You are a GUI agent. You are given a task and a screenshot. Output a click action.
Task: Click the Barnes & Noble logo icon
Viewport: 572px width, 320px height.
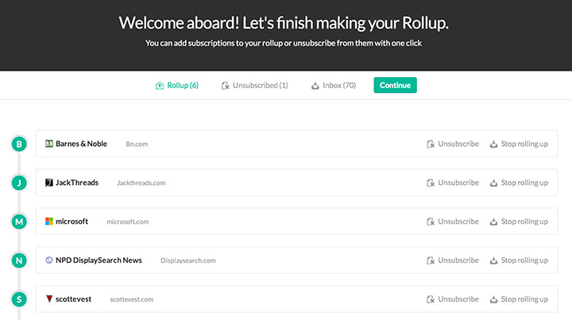tap(48, 144)
